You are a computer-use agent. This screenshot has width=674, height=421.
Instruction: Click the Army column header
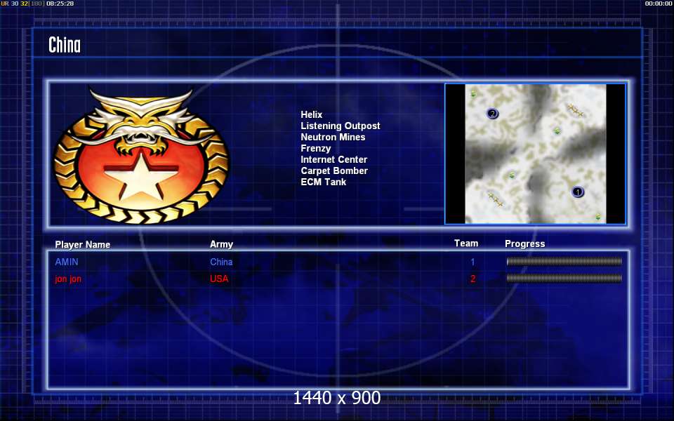(x=221, y=244)
